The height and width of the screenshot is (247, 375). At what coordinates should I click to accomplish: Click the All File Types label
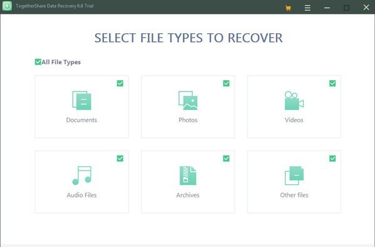(61, 62)
